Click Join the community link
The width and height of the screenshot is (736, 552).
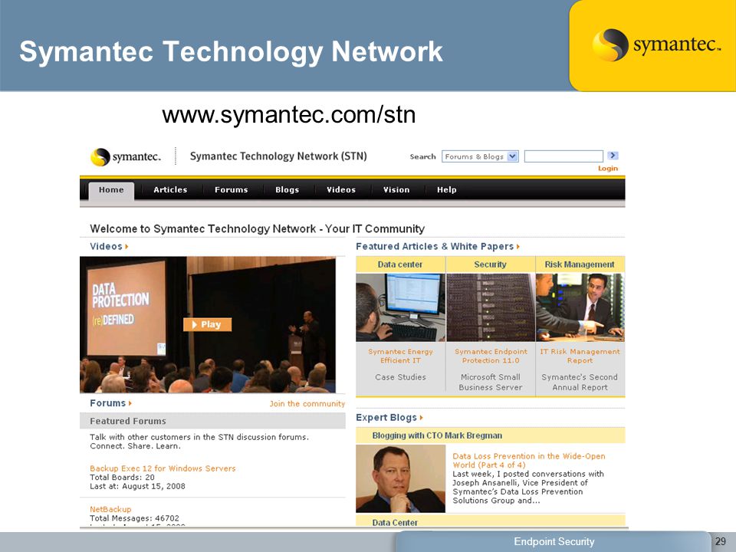307,404
